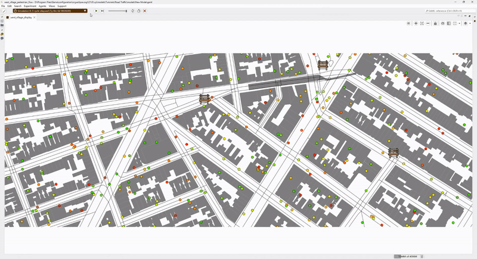Image resolution: width=477 pixels, height=259 pixels.
Task: Toggle full screen display mode
Action: point(455,23)
